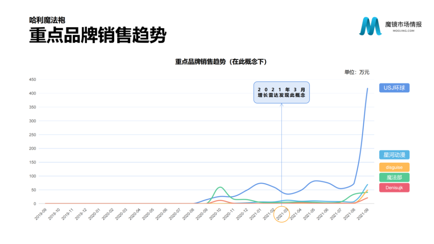Click the 50 y-axis value
Screen dimensions: 434x244
coord(33,190)
